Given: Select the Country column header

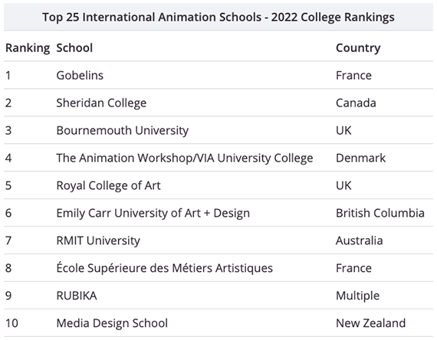Looking at the screenshot, I should (358, 48).
